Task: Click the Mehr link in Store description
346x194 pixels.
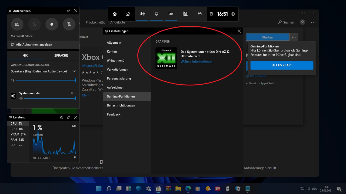Action: [86, 95]
